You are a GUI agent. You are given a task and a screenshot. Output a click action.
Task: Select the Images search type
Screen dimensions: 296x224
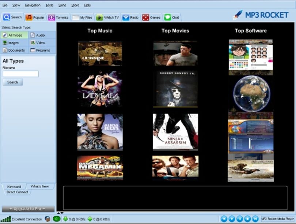point(14,43)
